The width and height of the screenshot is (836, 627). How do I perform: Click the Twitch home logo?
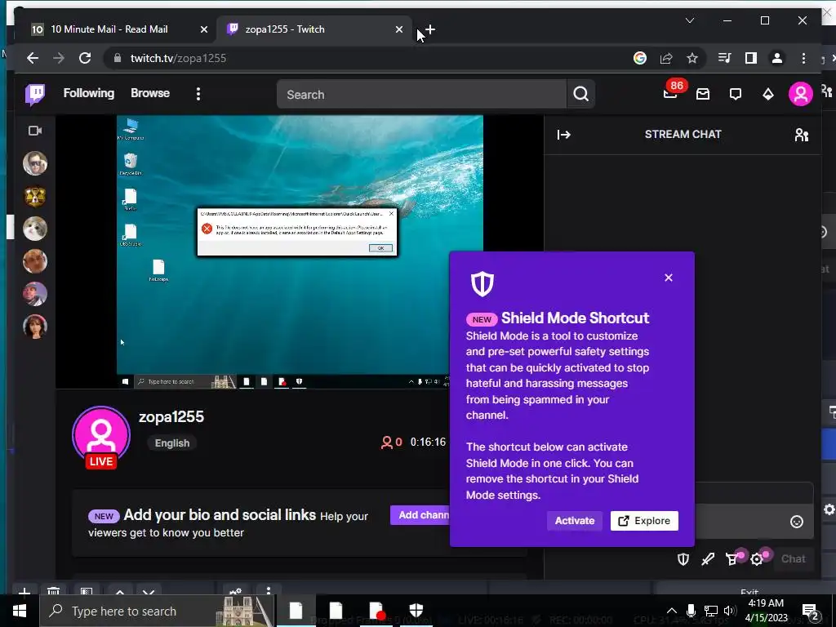35,95
